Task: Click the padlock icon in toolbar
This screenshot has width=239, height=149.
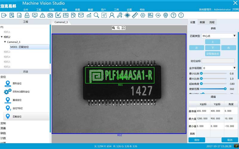Action: point(27,15)
